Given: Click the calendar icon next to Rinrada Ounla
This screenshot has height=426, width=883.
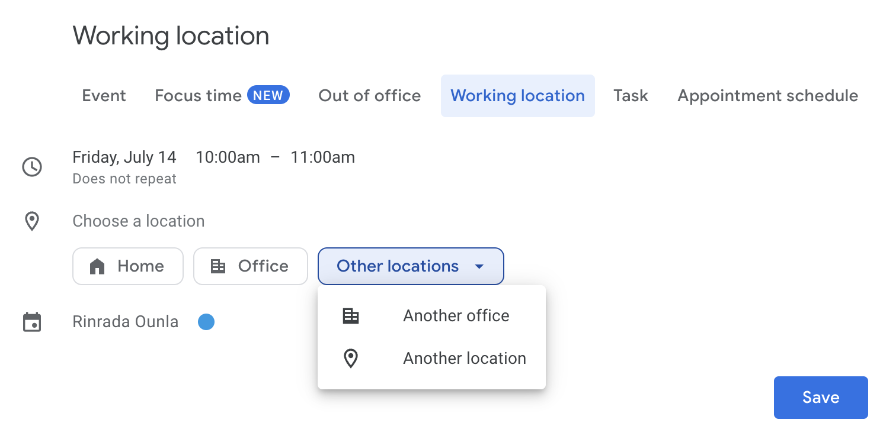Looking at the screenshot, I should [32, 322].
